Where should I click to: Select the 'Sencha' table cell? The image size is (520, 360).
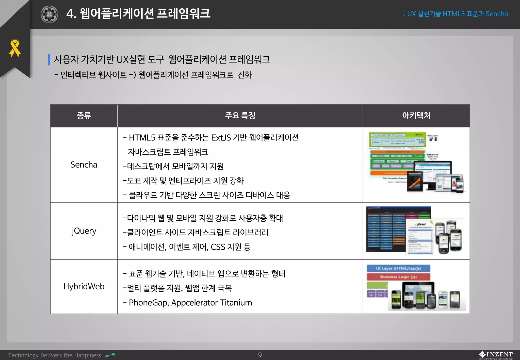(x=84, y=165)
